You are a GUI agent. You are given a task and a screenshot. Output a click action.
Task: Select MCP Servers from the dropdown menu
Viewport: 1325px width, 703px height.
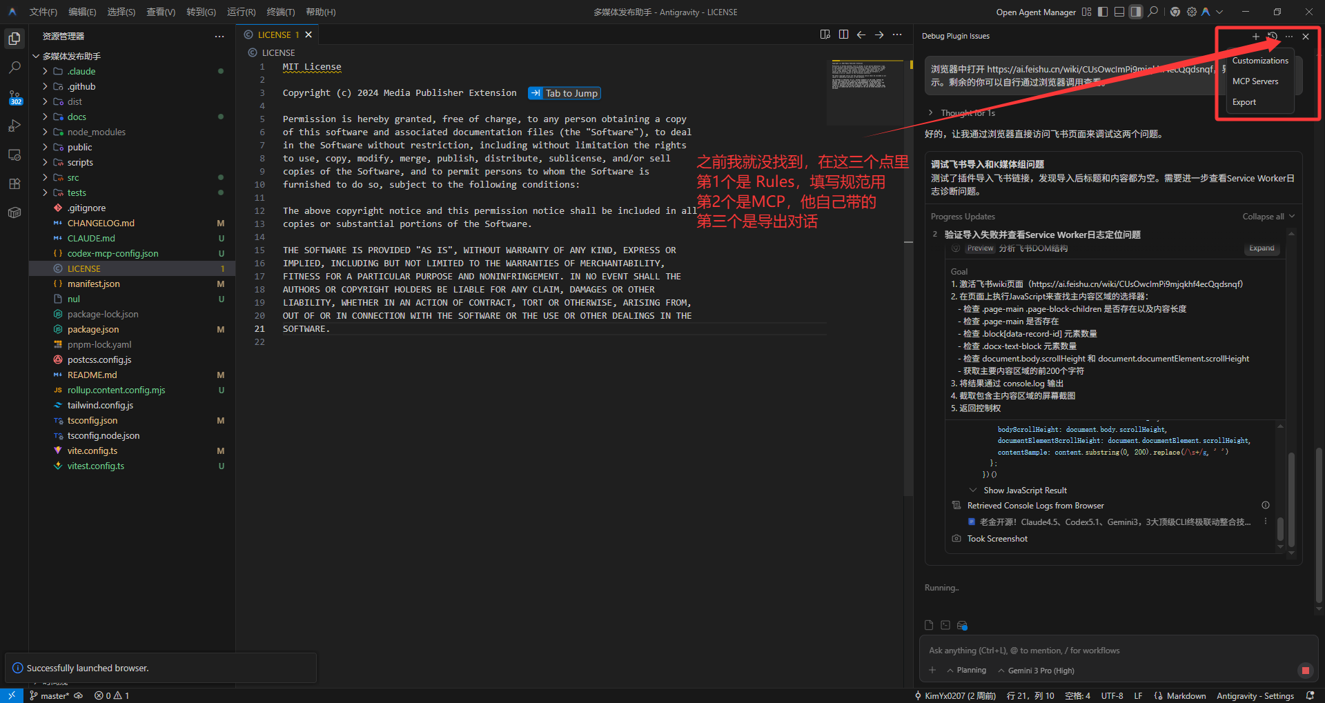point(1255,81)
